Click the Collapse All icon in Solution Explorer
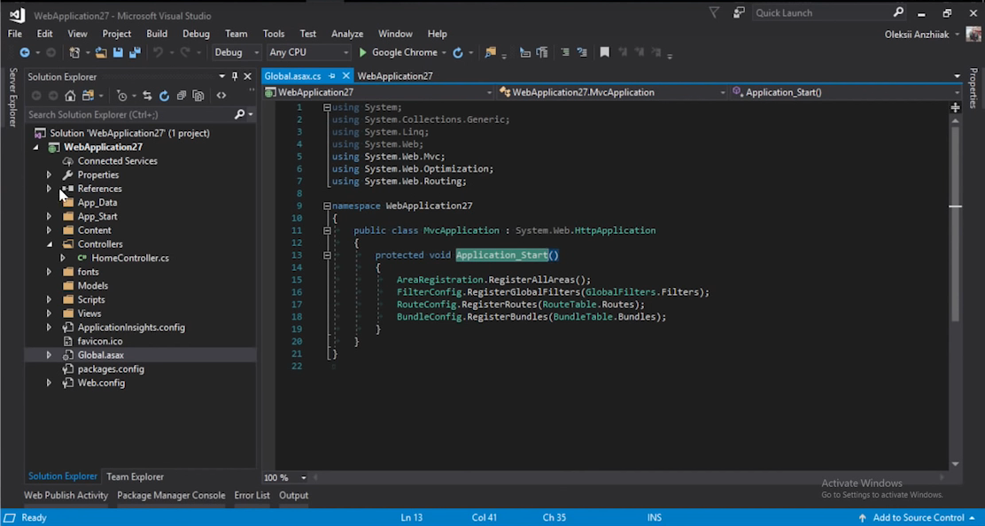This screenshot has height=526, width=985. [181, 96]
